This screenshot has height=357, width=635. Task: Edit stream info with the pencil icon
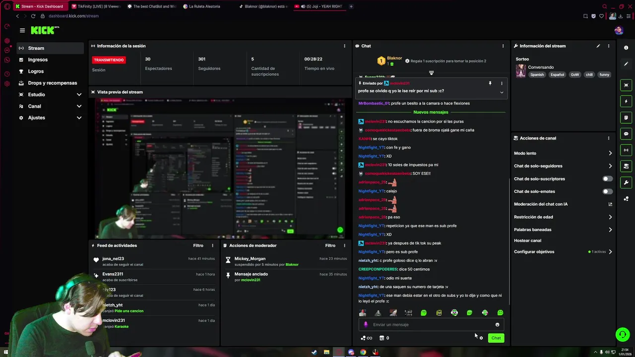tap(598, 46)
